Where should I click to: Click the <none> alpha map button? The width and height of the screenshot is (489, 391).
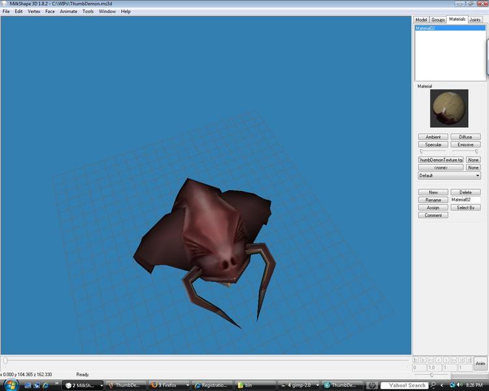pos(441,167)
